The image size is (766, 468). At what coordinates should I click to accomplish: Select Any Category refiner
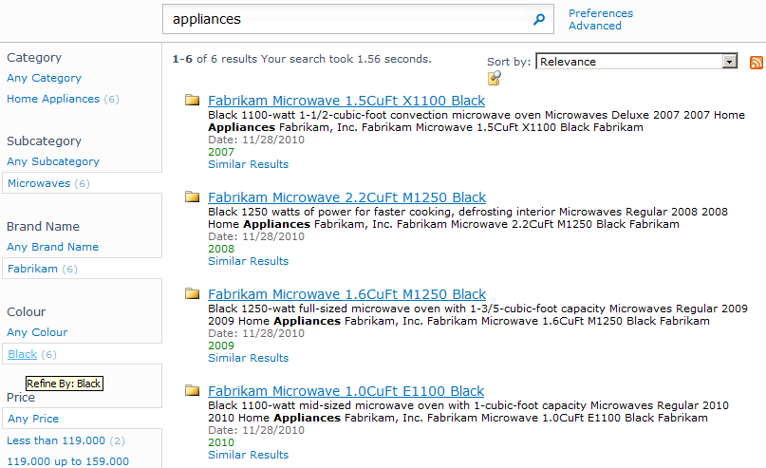tap(44, 78)
